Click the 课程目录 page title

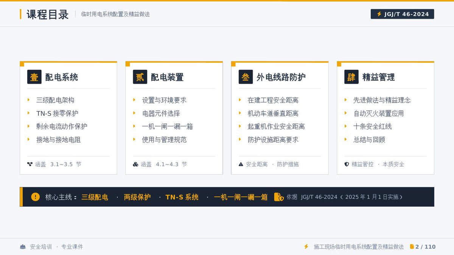[48, 14]
